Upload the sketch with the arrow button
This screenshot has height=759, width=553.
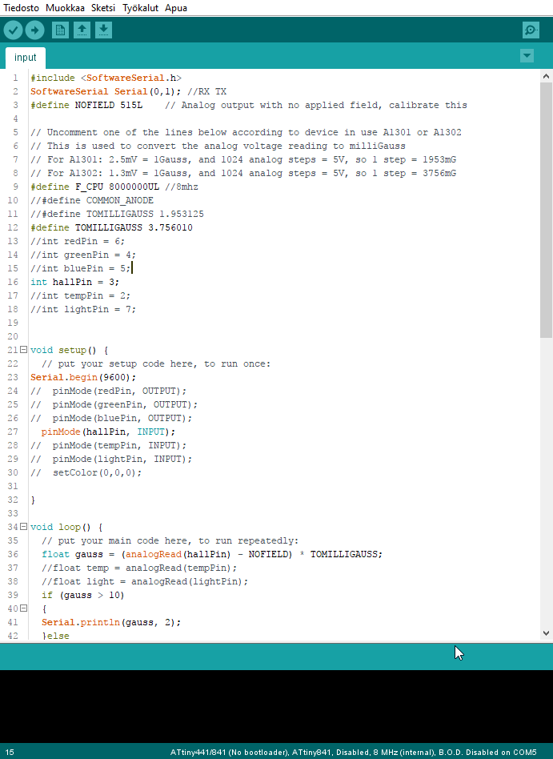(x=35, y=30)
